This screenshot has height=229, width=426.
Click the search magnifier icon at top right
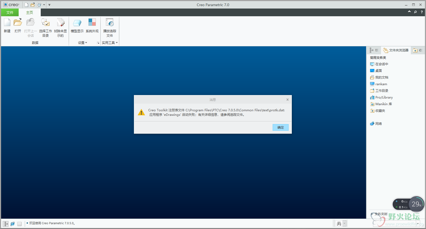pos(415,12)
